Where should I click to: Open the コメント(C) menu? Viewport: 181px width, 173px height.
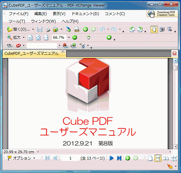point(115,14)
